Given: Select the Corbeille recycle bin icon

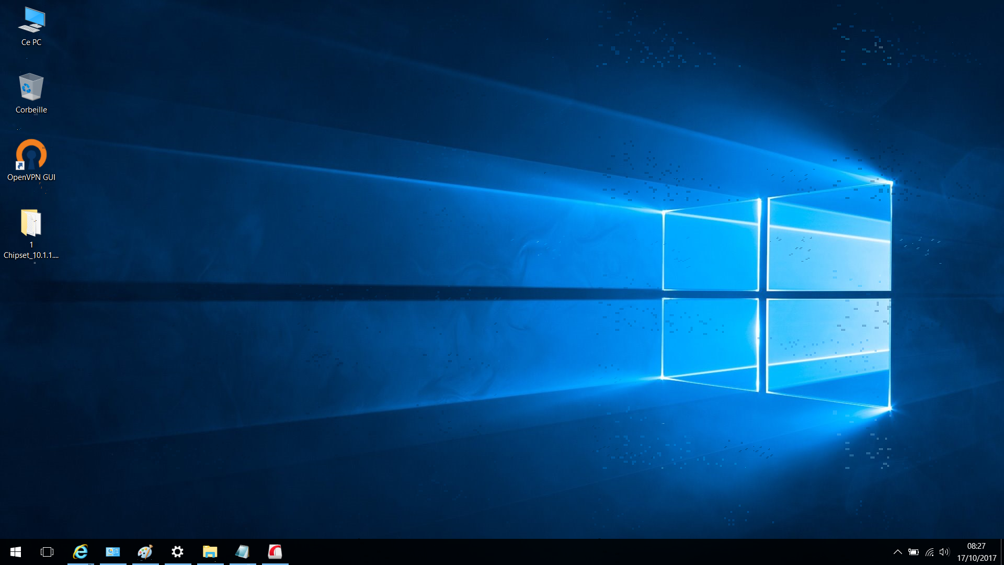Looking at the screenshot, I should coord(31,93).
